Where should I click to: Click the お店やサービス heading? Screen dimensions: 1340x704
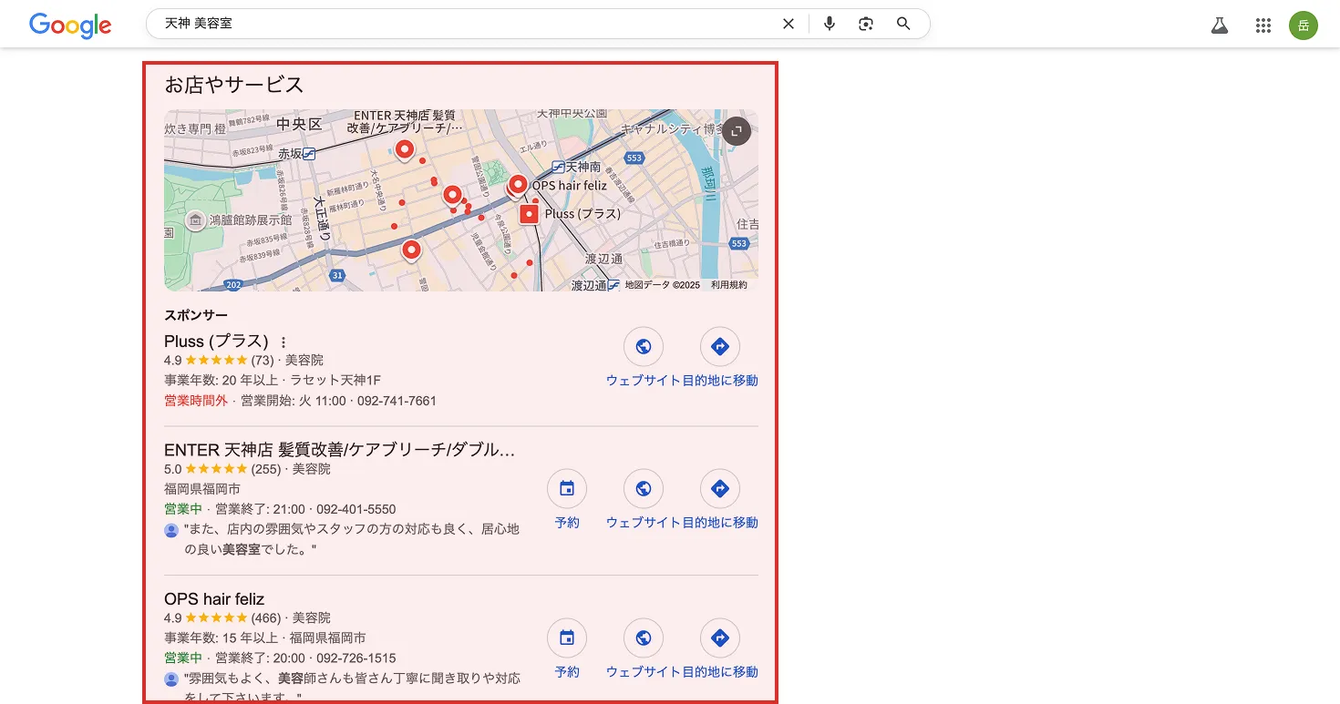pos(234,85)
